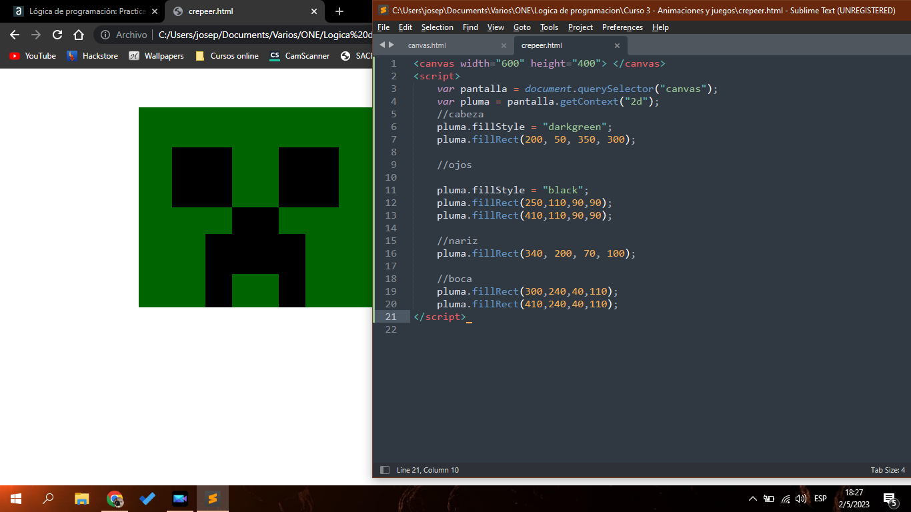Click Chrome forward arrow button
Screen dimensions: 911x512
point(36,35)
